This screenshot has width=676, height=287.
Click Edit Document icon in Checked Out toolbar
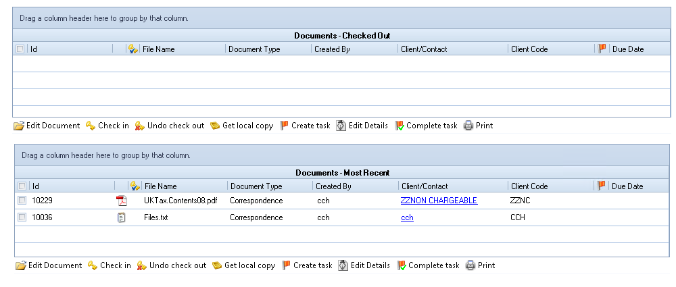point(18,126)
